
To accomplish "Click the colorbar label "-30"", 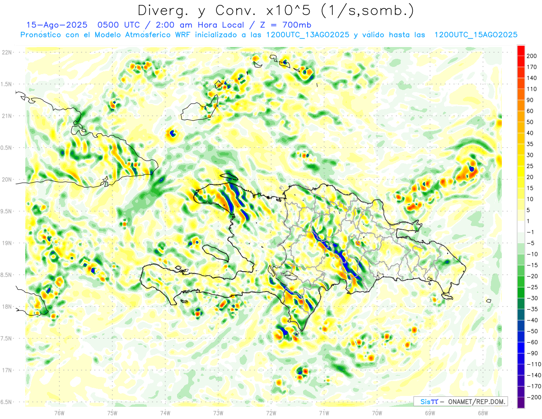I will (533, 298).
